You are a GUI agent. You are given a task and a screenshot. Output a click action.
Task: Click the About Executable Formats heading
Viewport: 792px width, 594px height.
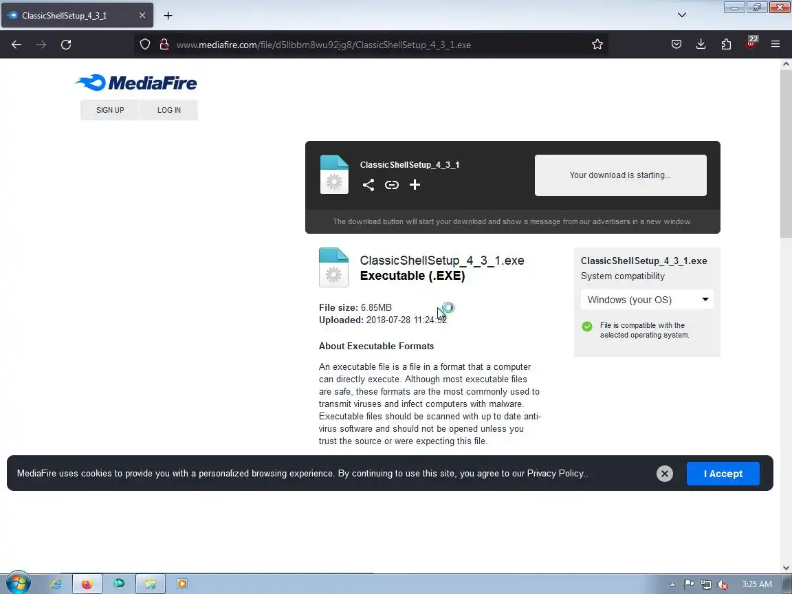(x=376, y=346)
